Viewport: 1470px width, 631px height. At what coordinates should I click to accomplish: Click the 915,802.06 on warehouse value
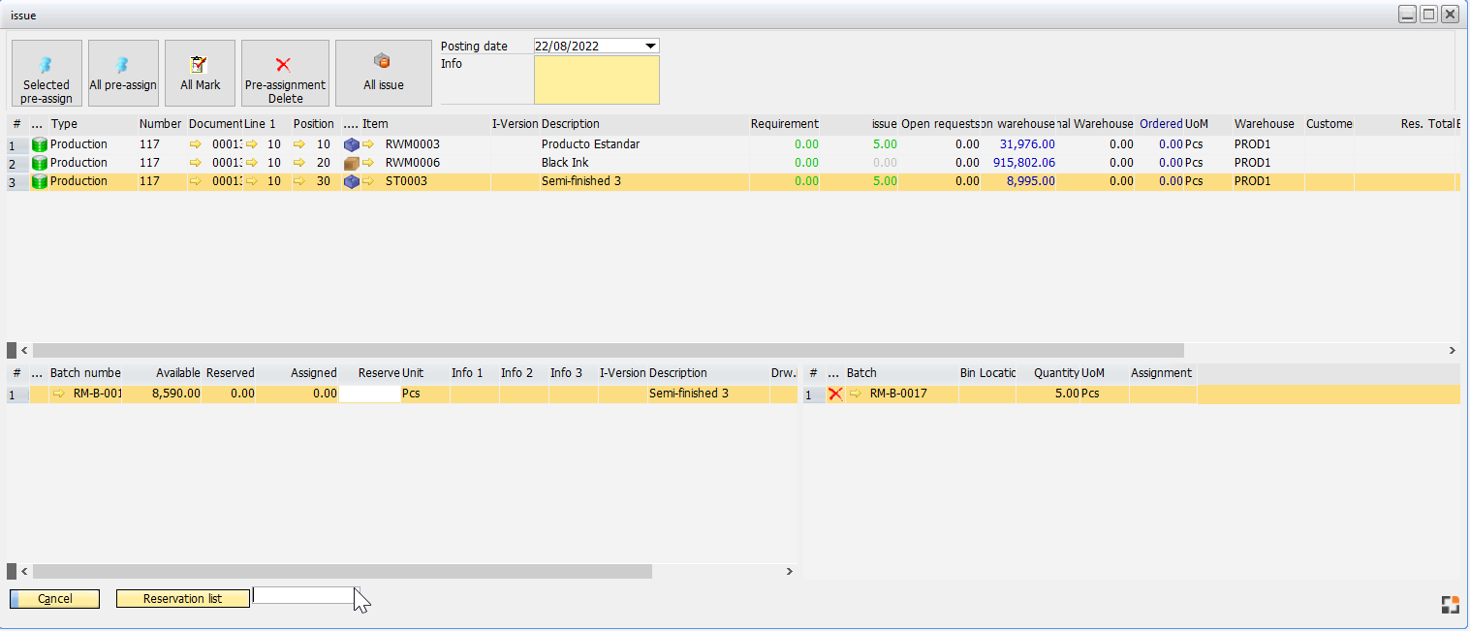click(1024, 163)
